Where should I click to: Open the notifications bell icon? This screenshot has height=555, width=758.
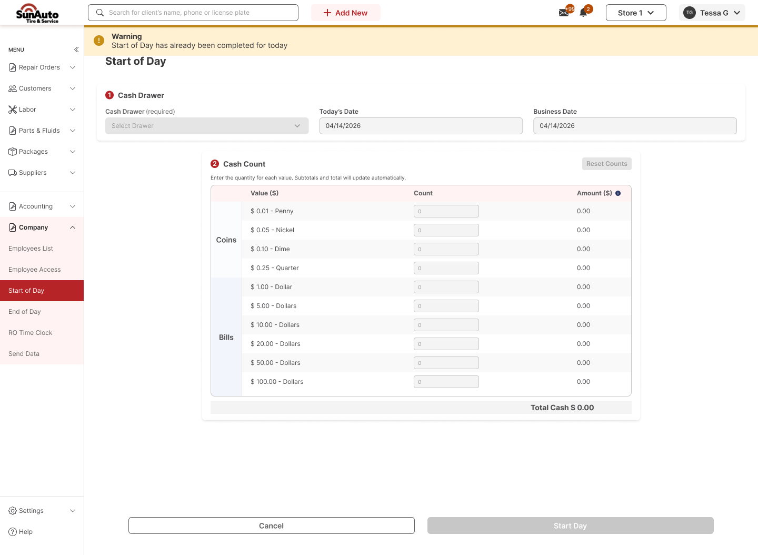tap(583, 13)
